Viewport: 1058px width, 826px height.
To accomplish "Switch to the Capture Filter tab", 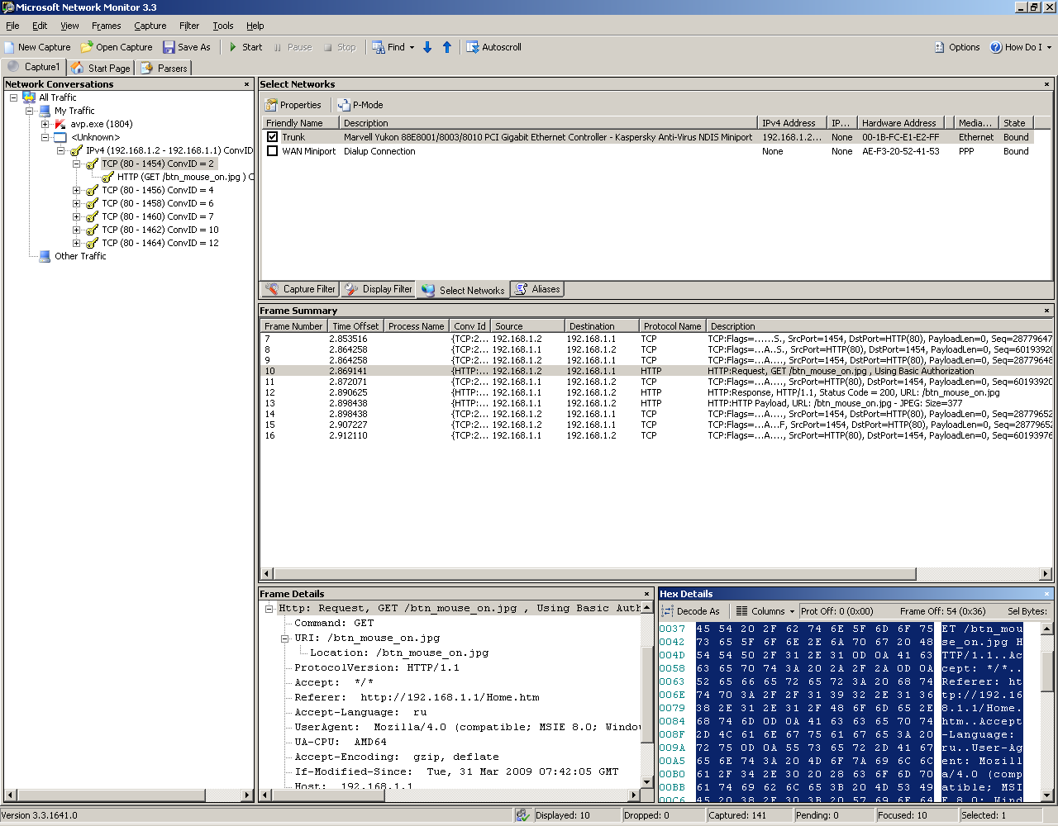I will (x=301, y=289).
